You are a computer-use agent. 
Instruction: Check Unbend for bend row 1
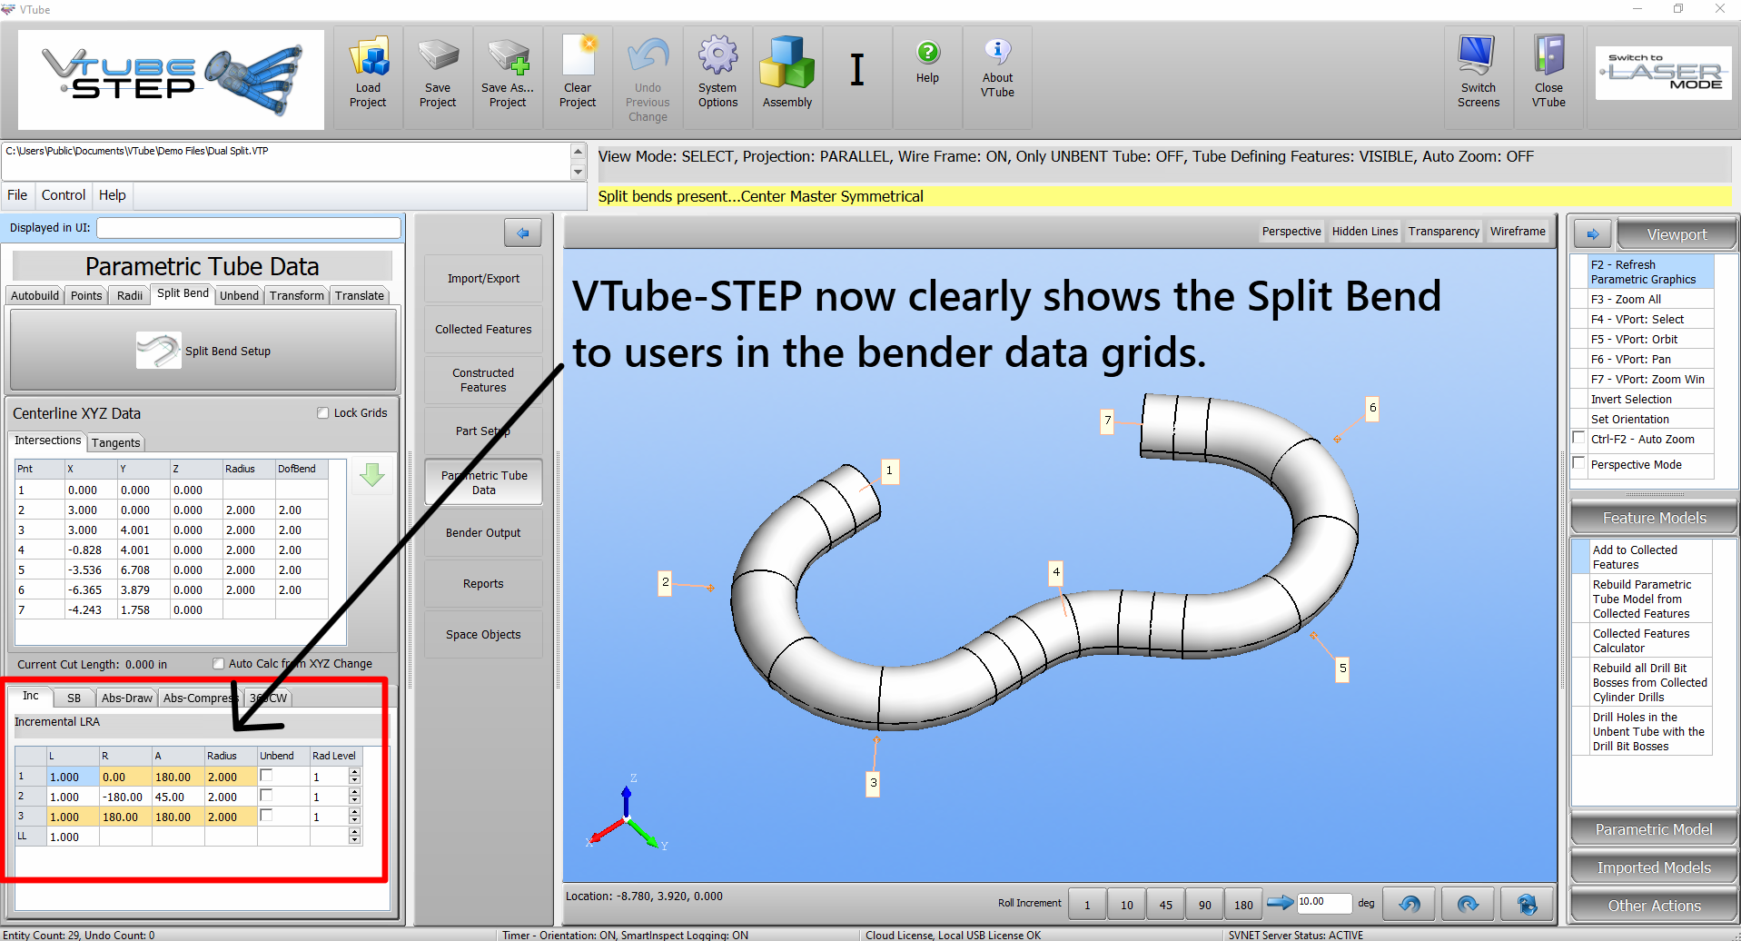pos(266,776)
